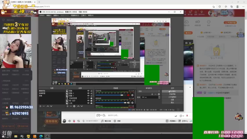This screenshot has width=247, height=139.
Task: Click the emoji icon beside chat input
Action: [x=104, y=115]
